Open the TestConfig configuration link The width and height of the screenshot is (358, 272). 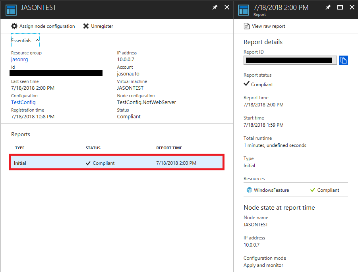tap(23, 102)
